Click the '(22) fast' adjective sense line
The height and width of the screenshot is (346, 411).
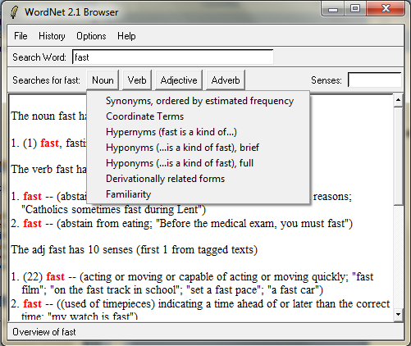(x=192, y=276)
